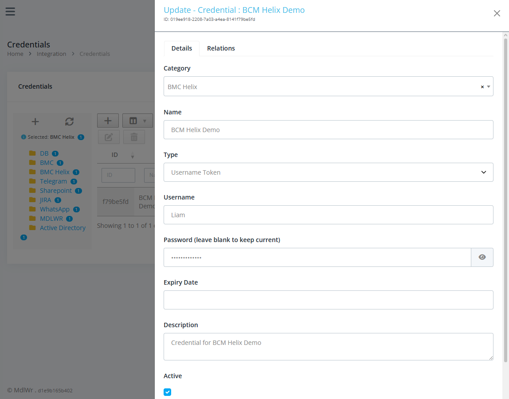509x399 pixels.
Task: Click the Description text area
Action: tap(328, 347)
